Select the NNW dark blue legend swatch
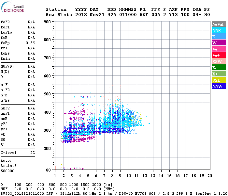The width and height of the screenshot is (228, 196). coord(219,86)
